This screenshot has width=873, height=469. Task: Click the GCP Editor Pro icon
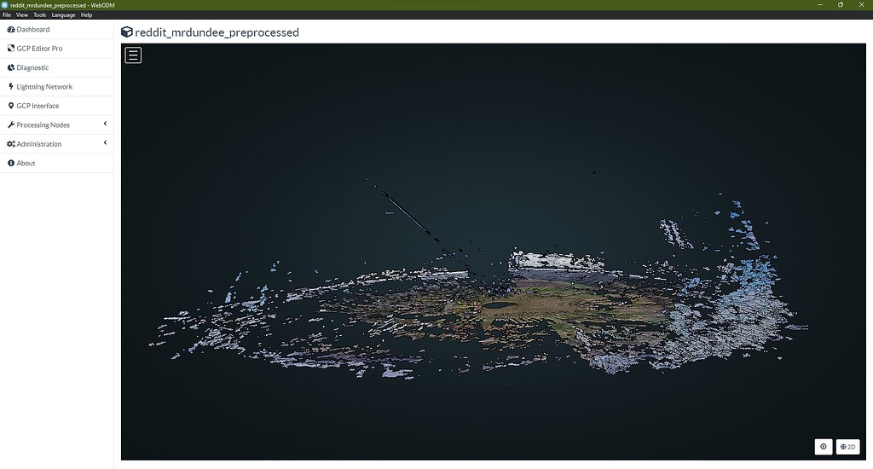click(x=11, y=49)
